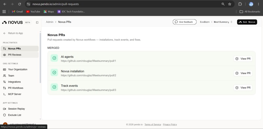The image size is (263, 129).
Task: Open the Gmail bookmark
Action: [17, 11]
